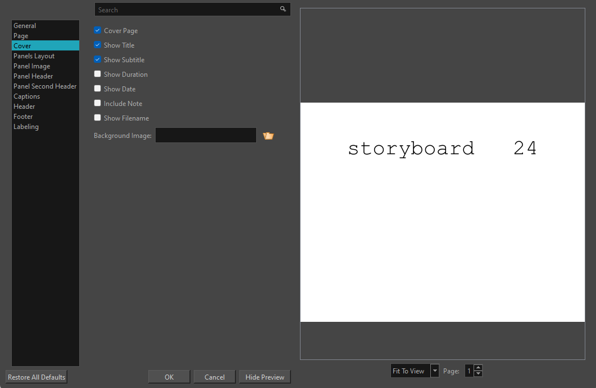Increase the preview page number
Screen dimensions: 596x388
(x=479, y=367)
